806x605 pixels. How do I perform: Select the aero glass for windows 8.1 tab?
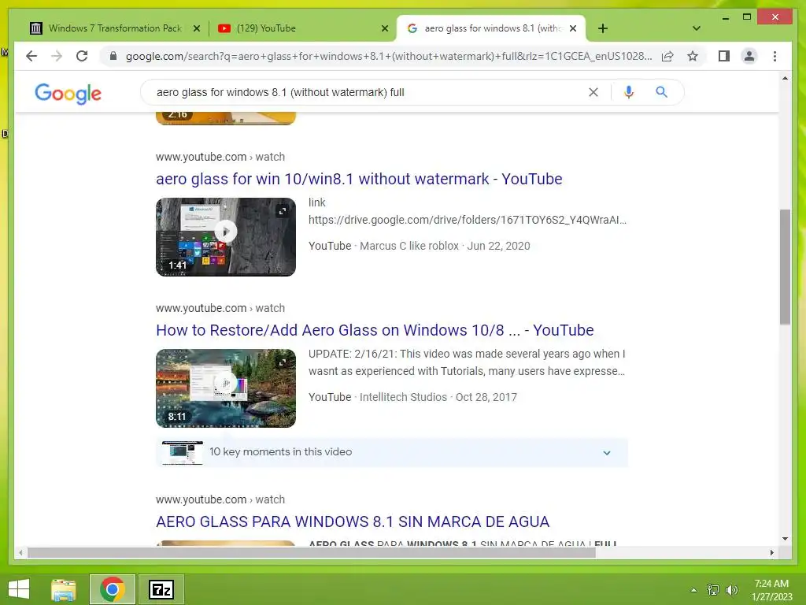[x=491, y=28]
